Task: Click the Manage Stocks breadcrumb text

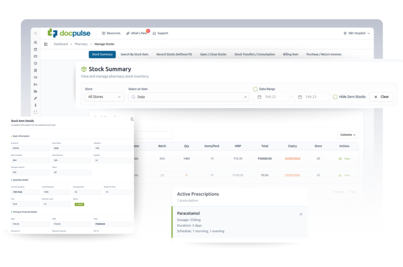Action: coord(104,44)
